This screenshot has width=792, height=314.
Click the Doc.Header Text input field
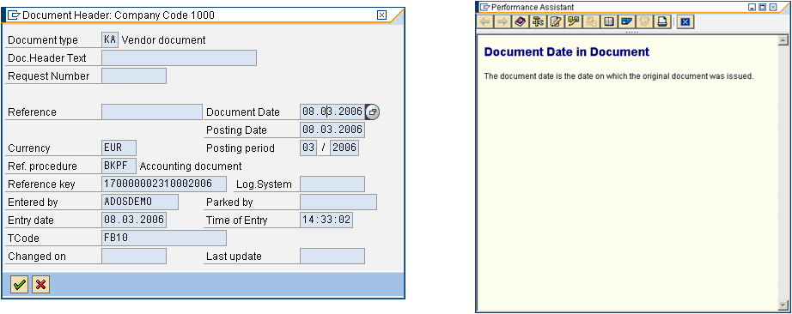coord(180,58)
